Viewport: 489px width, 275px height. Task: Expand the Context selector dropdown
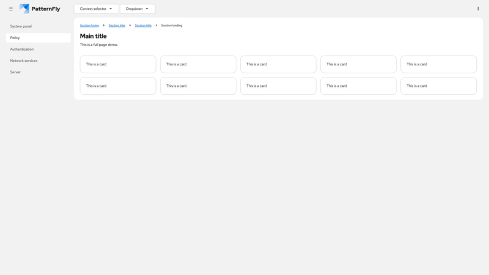point(96,9)
